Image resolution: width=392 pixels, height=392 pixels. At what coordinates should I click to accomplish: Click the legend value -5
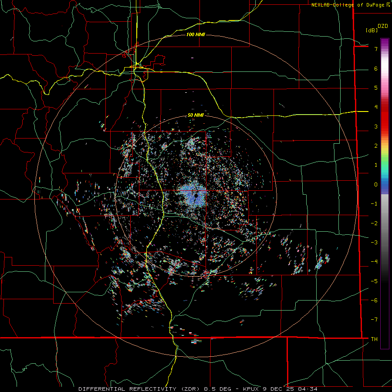pyautogui.click(x=374, y=281)
